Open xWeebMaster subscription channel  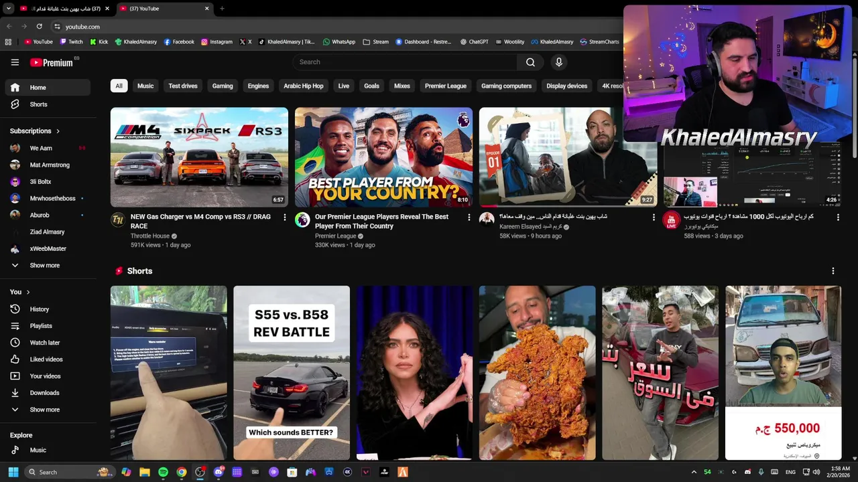(48, 248)
